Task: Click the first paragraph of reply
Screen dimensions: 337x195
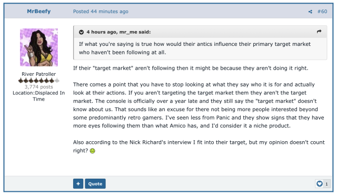Action: point(191,68)
